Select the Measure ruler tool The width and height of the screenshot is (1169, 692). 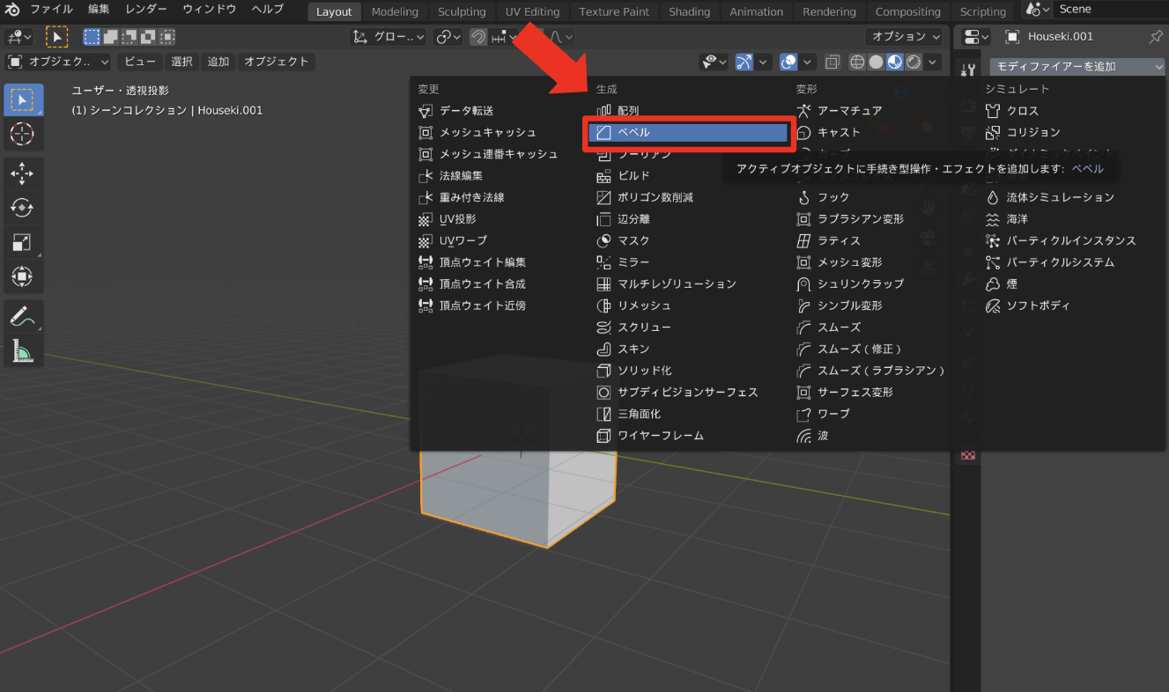[22, 350]
